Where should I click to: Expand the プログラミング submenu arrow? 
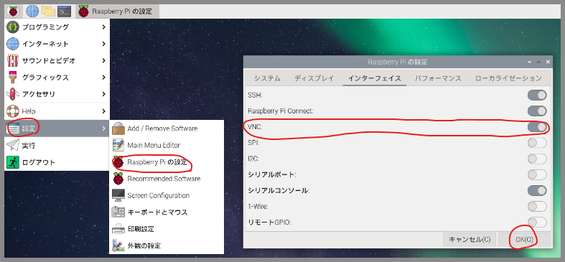tap(104, 27)
